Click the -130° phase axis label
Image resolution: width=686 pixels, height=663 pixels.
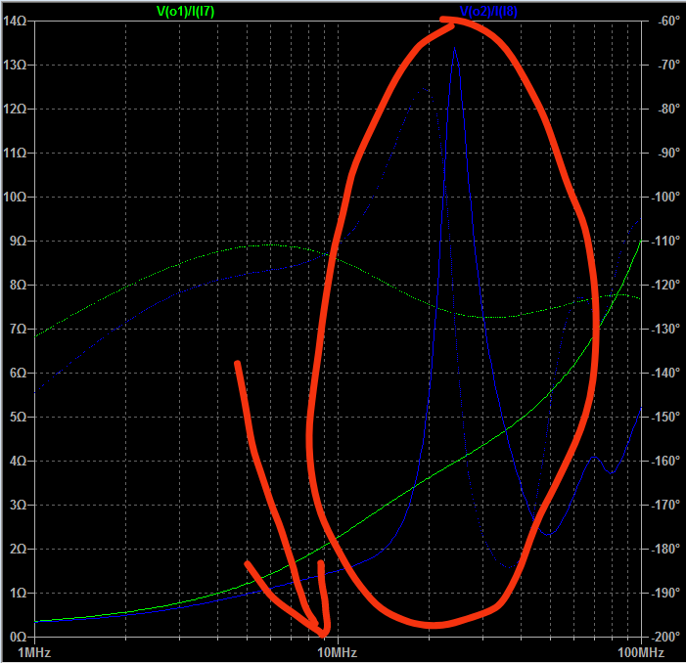click(665, 330)
